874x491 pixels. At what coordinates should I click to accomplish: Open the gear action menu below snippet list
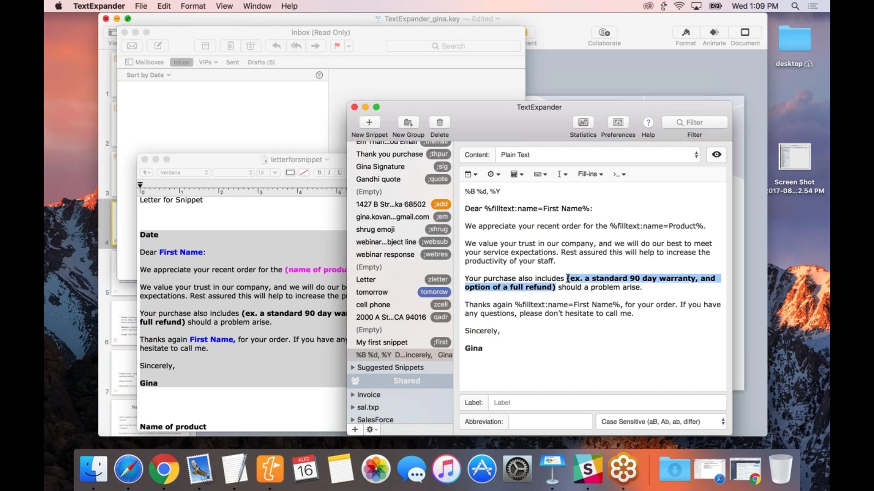[372, 430]
